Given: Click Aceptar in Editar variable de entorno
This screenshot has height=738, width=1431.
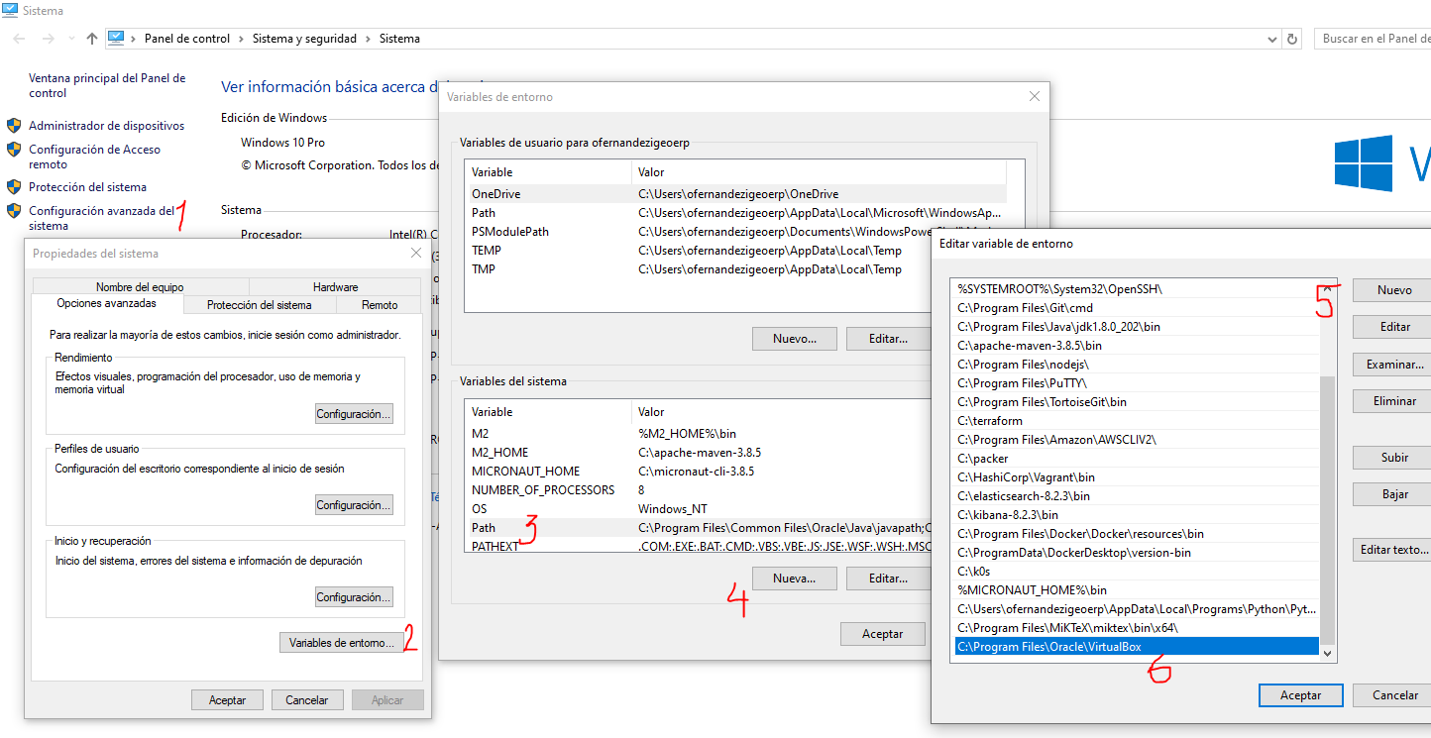Looking at the screenshot, I should pos(1301,695).
